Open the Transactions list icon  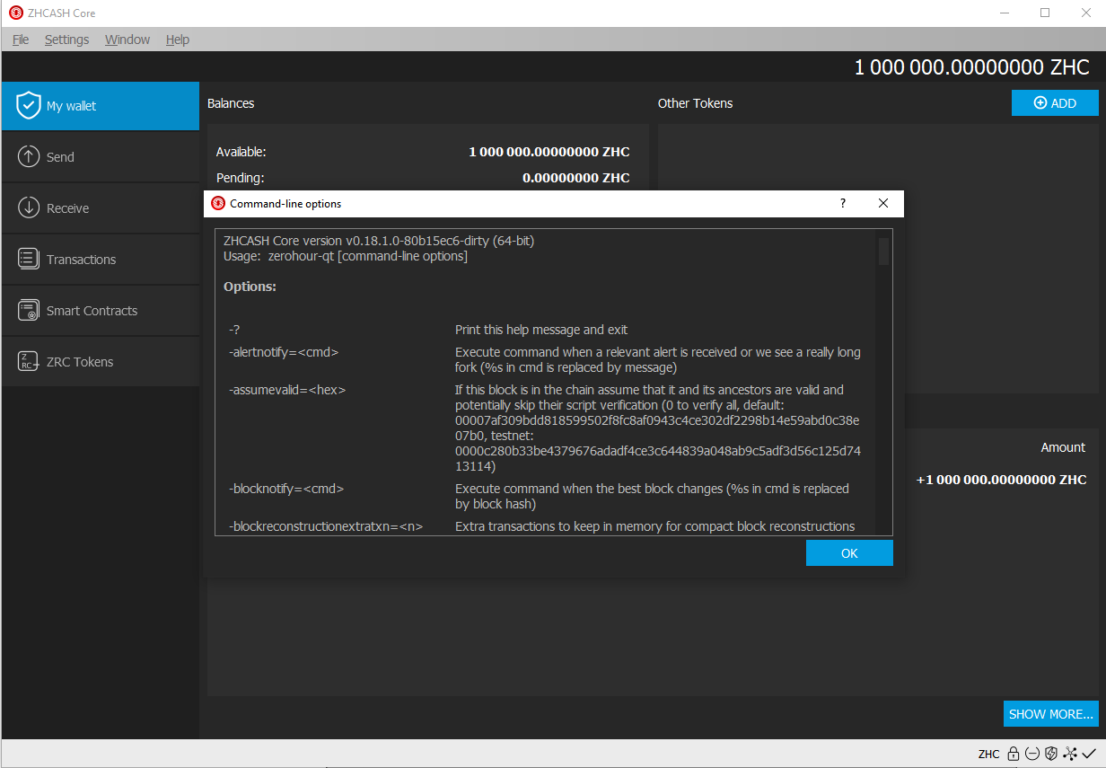(29, 259)
